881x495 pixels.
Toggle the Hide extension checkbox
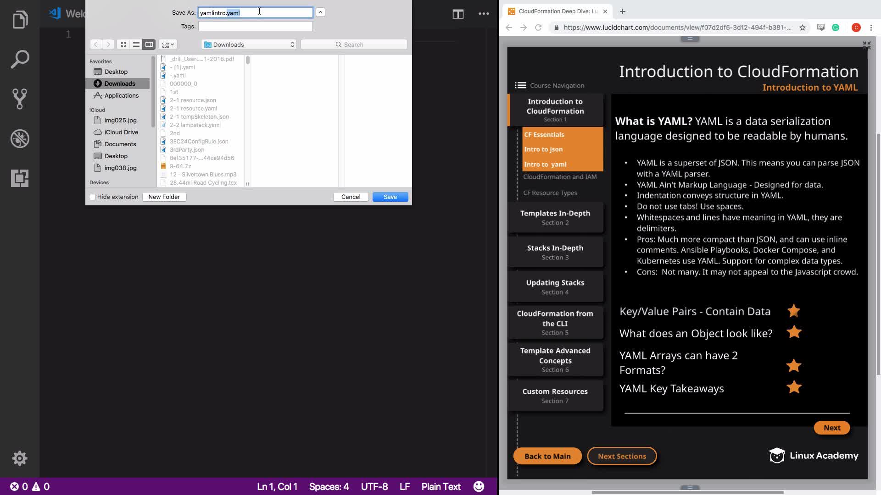tap(92, 197)
